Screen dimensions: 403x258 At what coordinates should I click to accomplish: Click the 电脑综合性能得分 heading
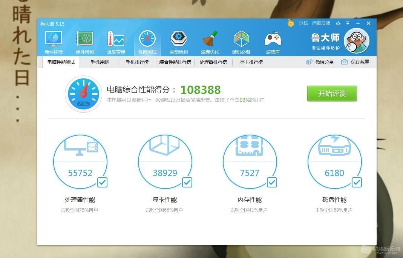pos(141,89)
